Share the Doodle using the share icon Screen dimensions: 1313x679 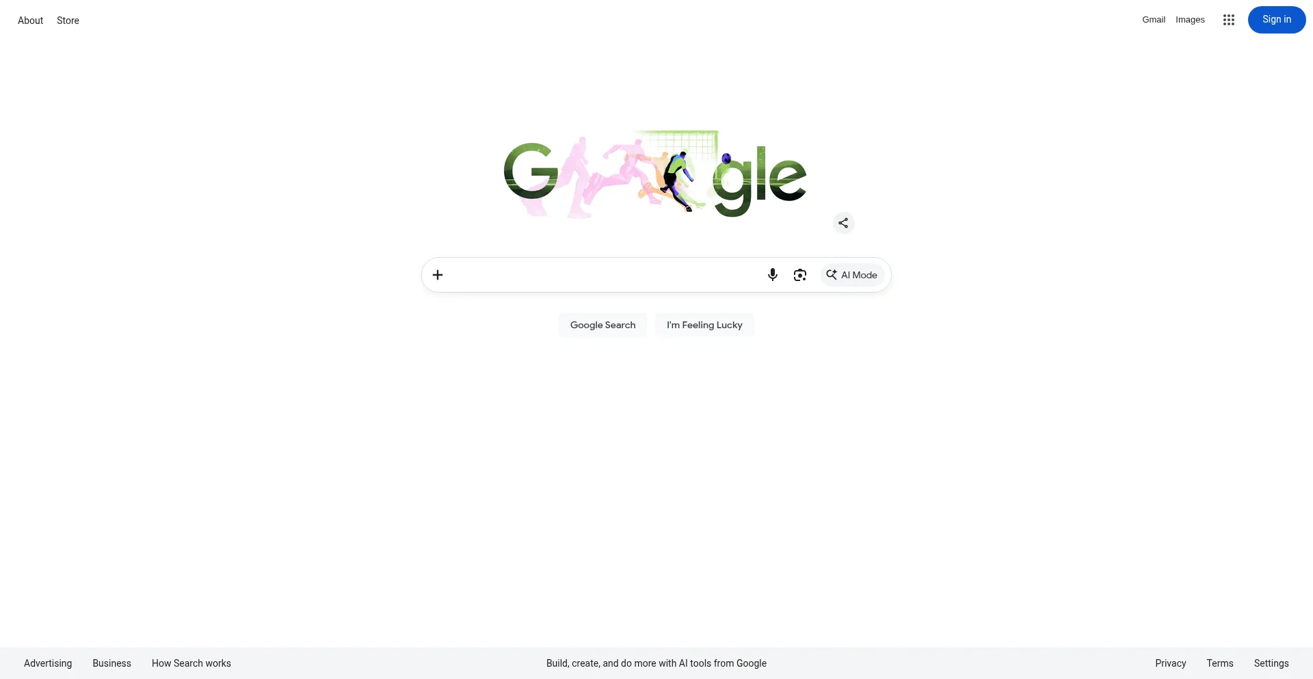pyautogui.click(x=843, y=223)
